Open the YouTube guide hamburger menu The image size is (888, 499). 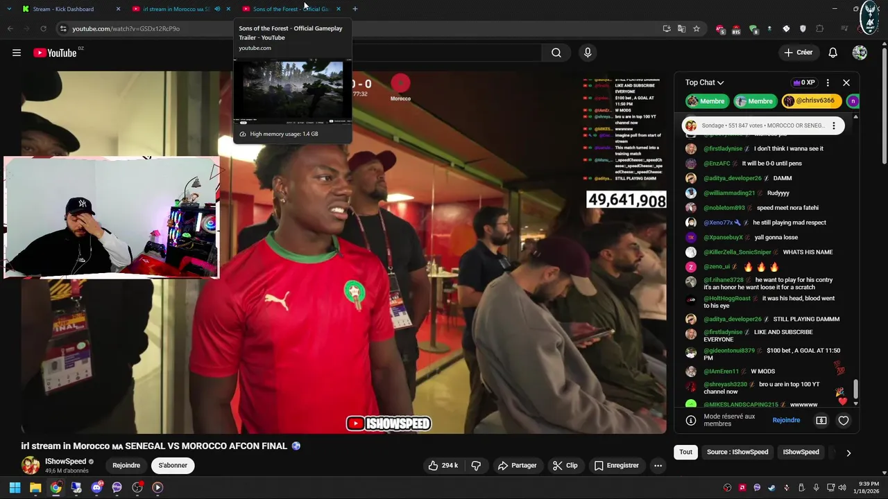[17, 53]
